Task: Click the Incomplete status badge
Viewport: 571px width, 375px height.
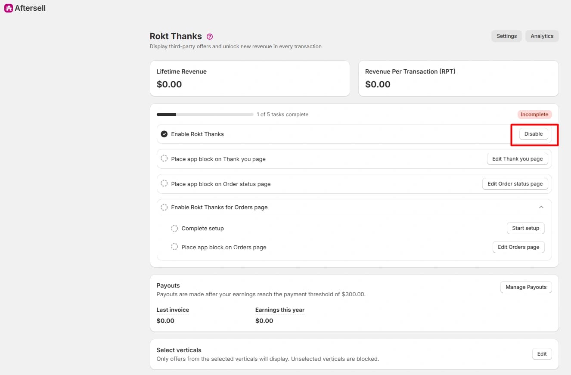Action: (534, 115)
